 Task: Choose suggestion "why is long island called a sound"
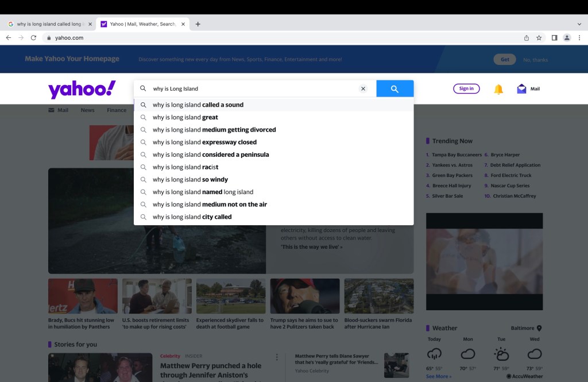point(198,105)
